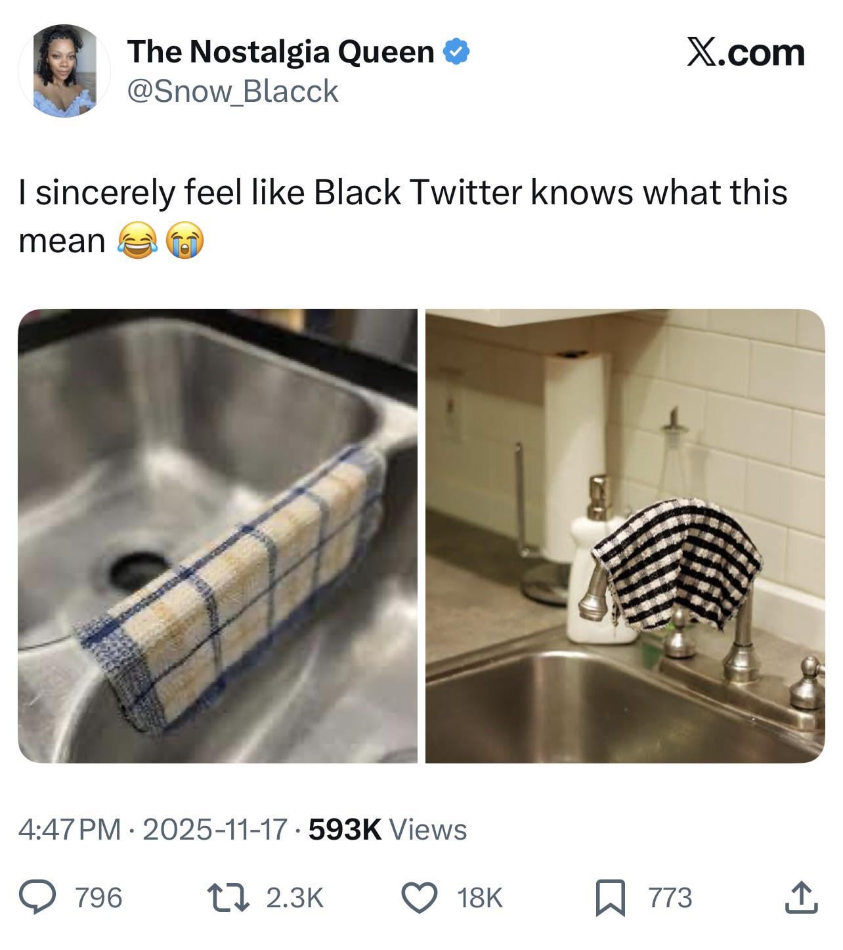Image resolution: width=843 pixels, height=950 pixels.
Task: Click the 2025-11-17 date
Action: click(x=215, y=829)
